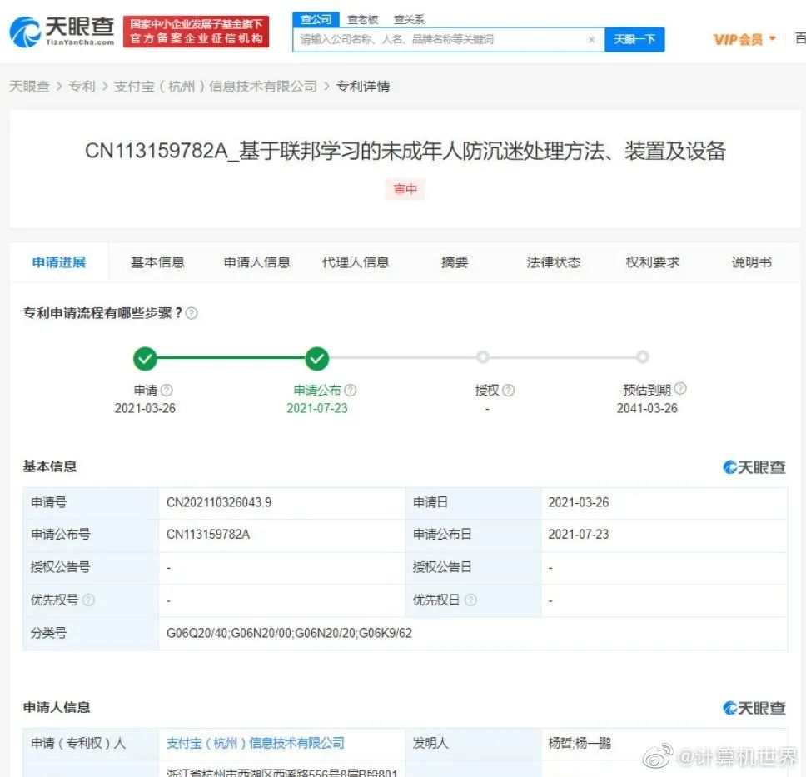Select estimated expiry date 2041-03-26
Viewport: 806px width, 777px height.
647,408
